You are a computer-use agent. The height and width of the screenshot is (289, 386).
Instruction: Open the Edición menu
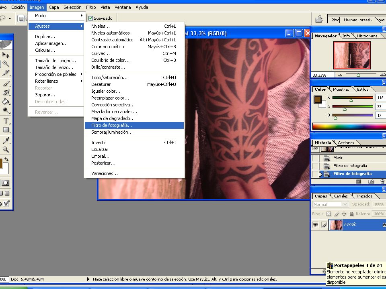(x=18, y=7)
